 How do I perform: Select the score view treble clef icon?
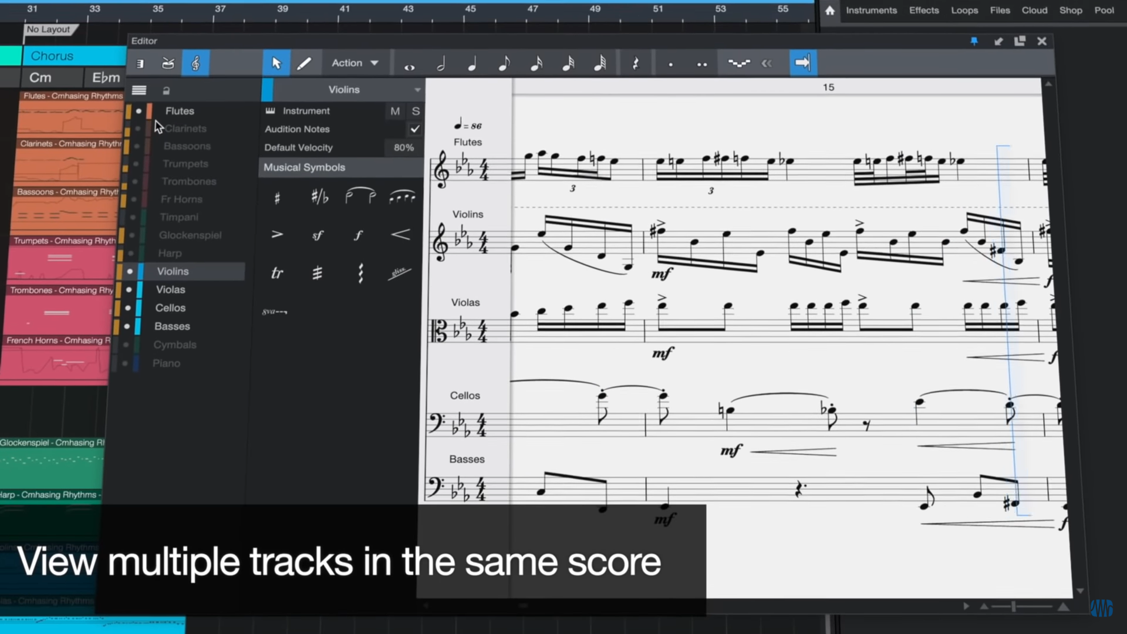pyautogui.click(x=195, y=63)
